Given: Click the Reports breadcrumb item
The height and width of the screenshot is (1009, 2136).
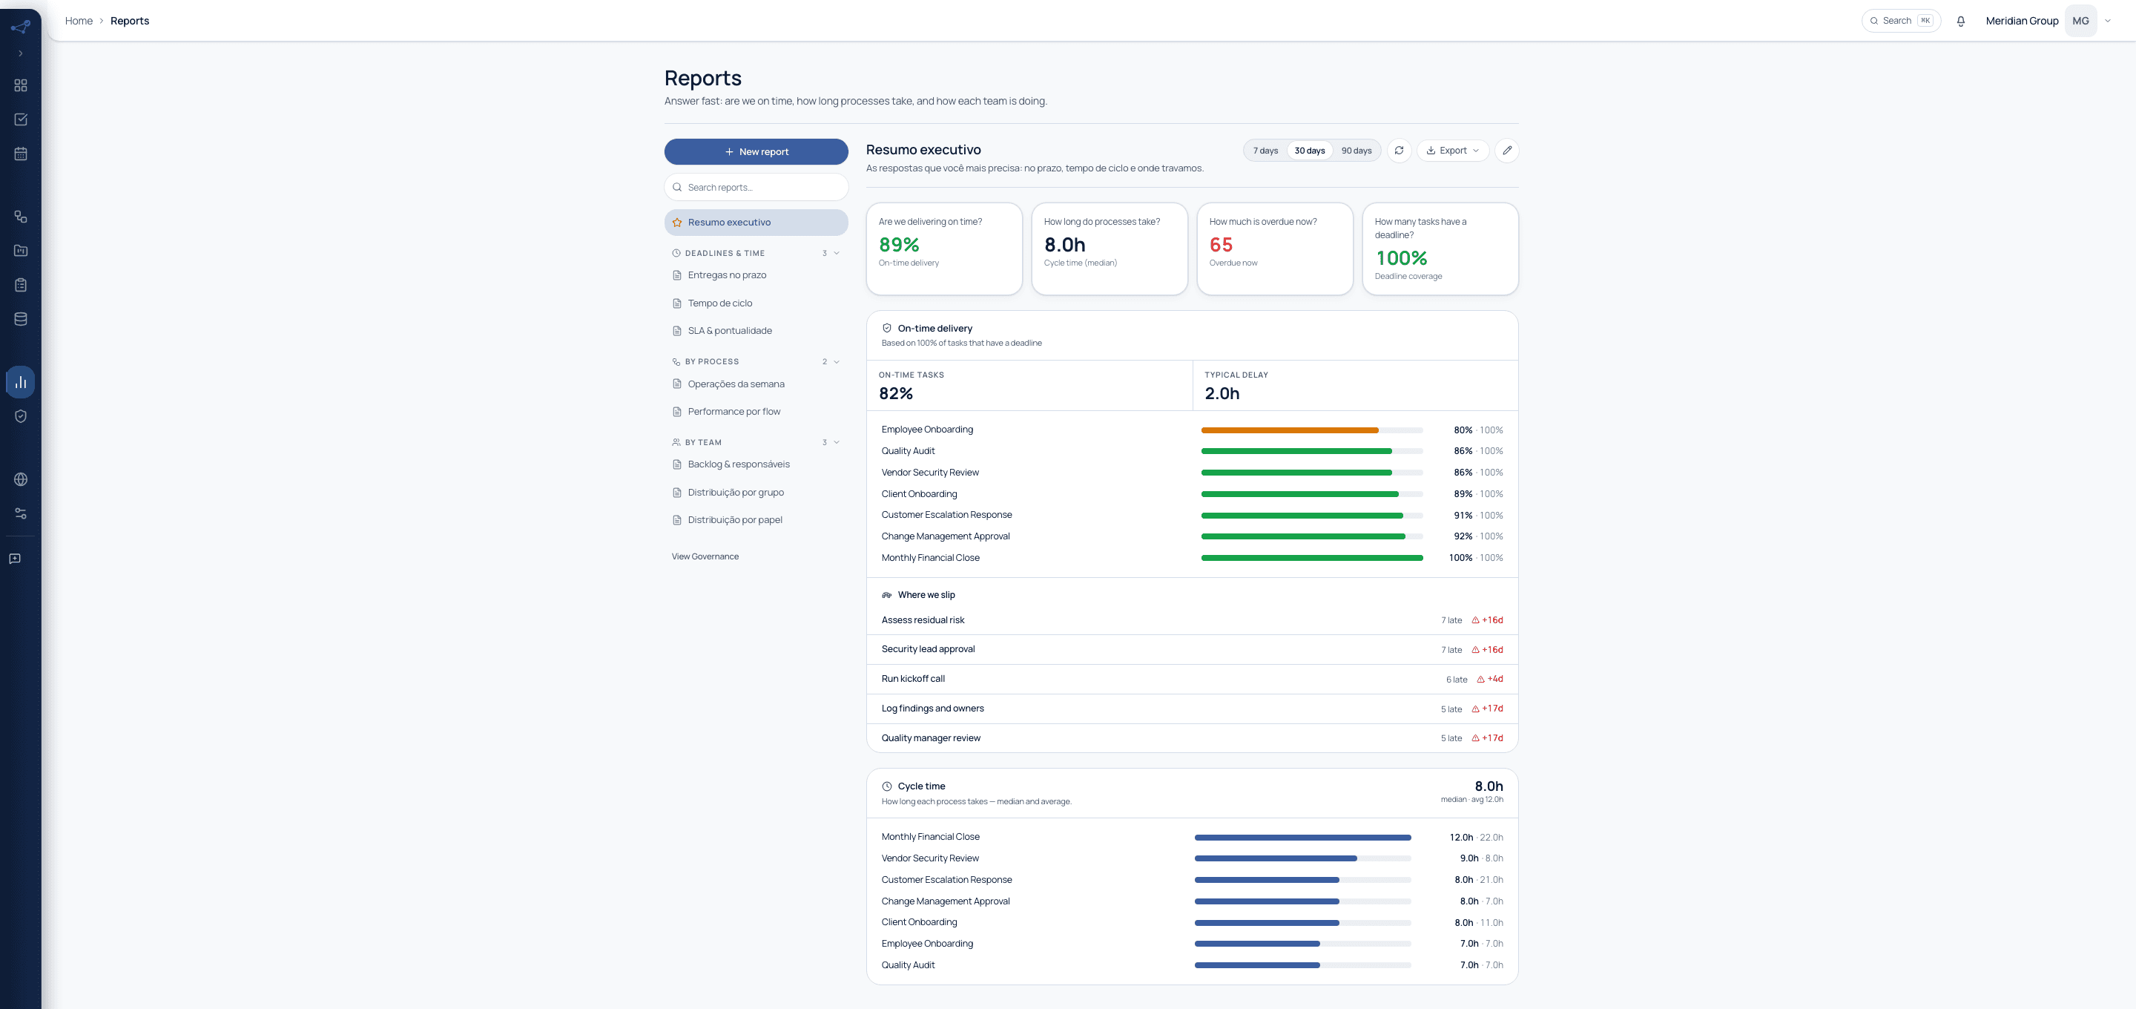Looking at the screenshot, I should (x=129, y=21).
